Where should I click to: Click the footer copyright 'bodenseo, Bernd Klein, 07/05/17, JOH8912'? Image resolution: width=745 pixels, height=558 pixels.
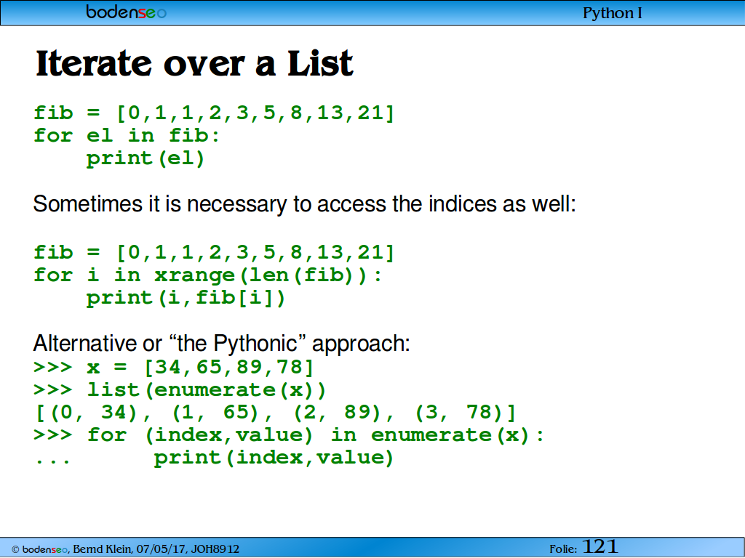tap(125, 549)
